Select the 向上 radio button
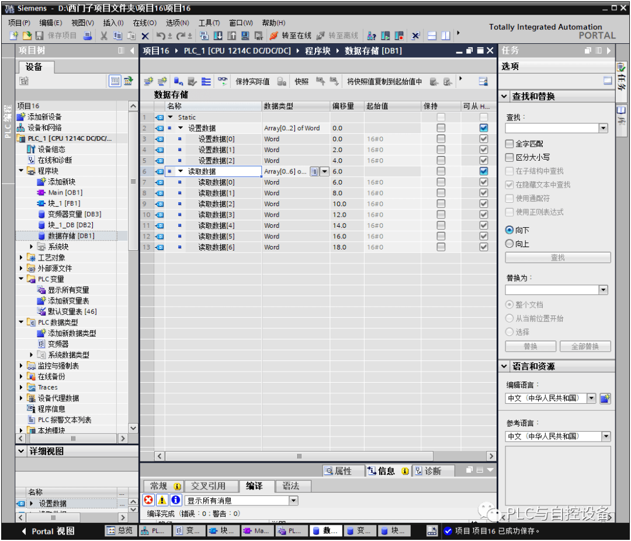The image size is (631, 541). pos(509,244)
